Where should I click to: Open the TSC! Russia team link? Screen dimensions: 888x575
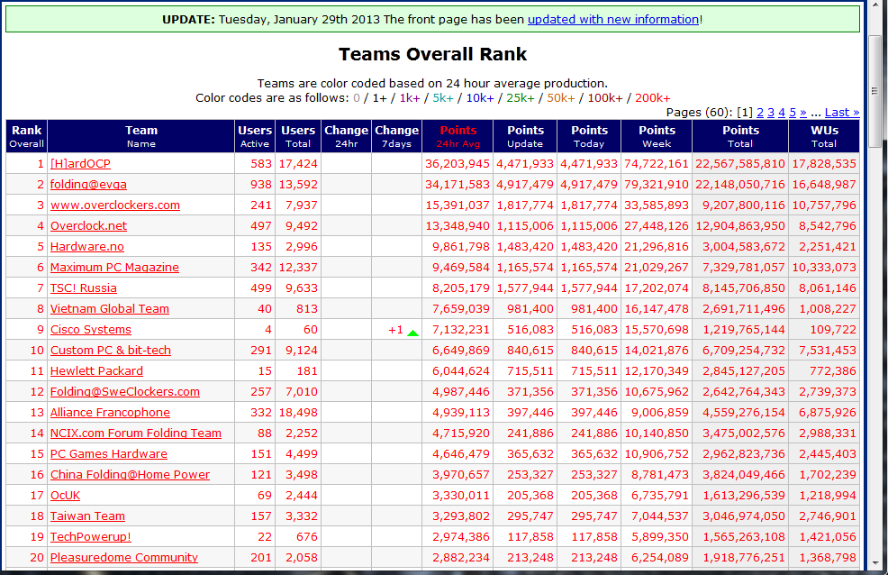pyautogui.click(x=83, y=287)
